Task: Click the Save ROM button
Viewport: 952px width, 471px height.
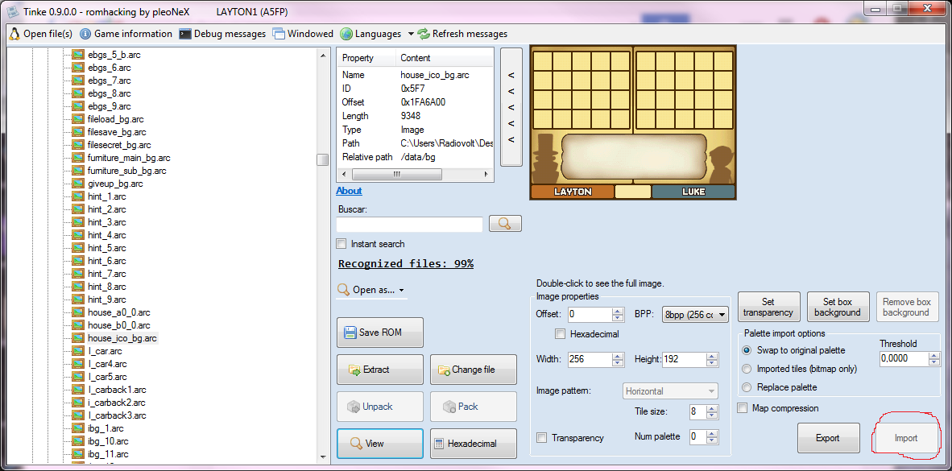Action: [380, 333]
